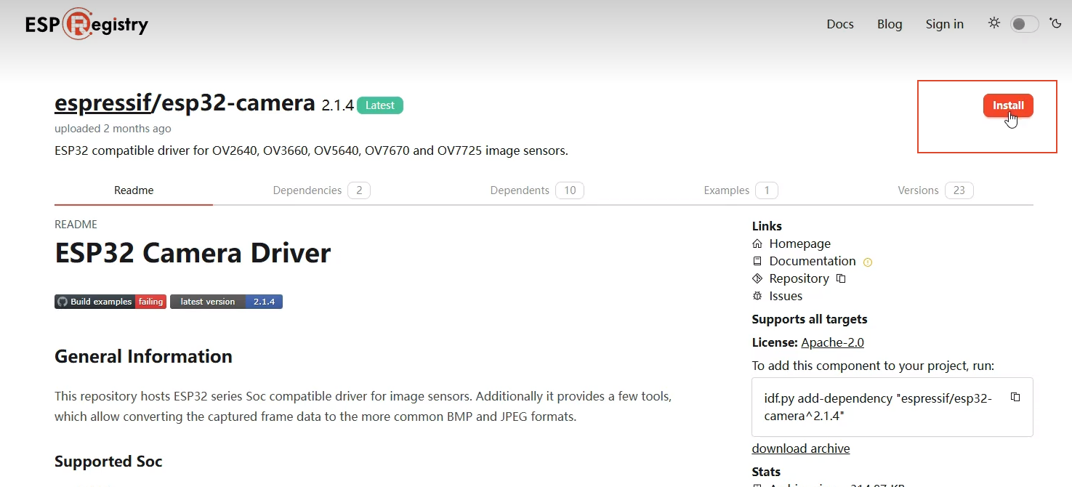This screenshot has width=1072, height=487.
Task: Click the idf.py add-dependency command text
Action: point(877,407)
